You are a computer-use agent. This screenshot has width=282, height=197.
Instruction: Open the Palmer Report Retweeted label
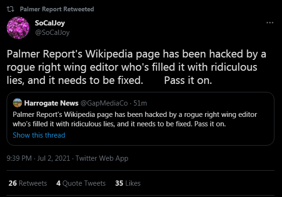[x=57, y=9]
